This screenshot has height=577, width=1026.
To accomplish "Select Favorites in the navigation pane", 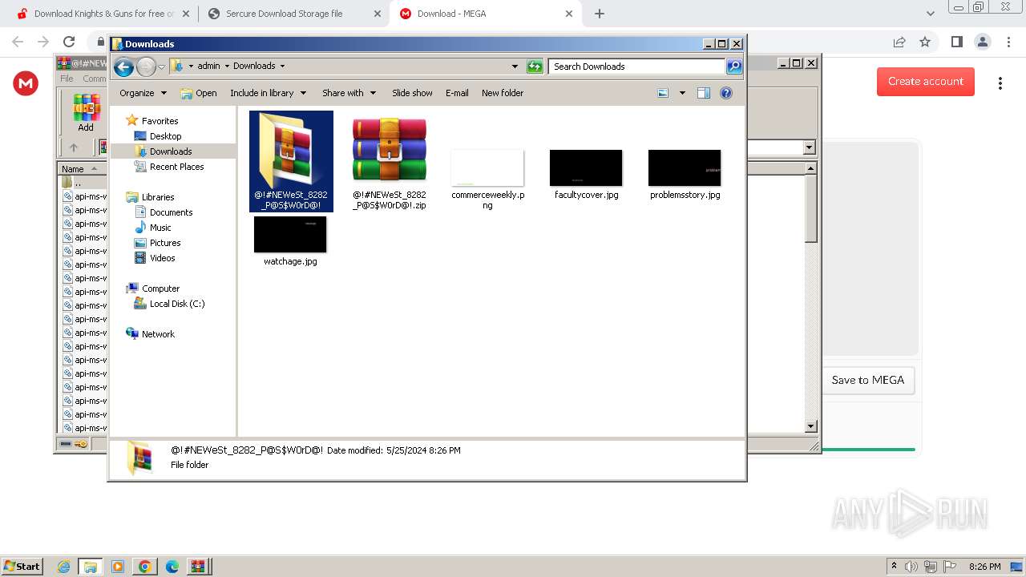I will tap(160, 121).
